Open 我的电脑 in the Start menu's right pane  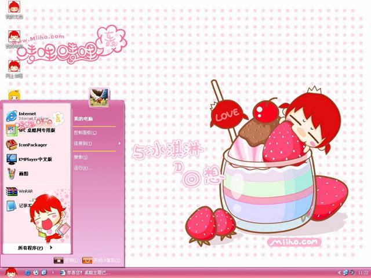(83, 119)
